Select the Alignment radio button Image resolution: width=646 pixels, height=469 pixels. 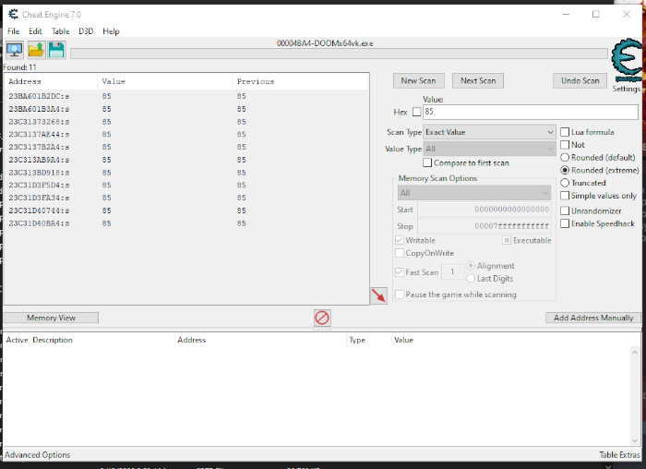coord(471,266)
